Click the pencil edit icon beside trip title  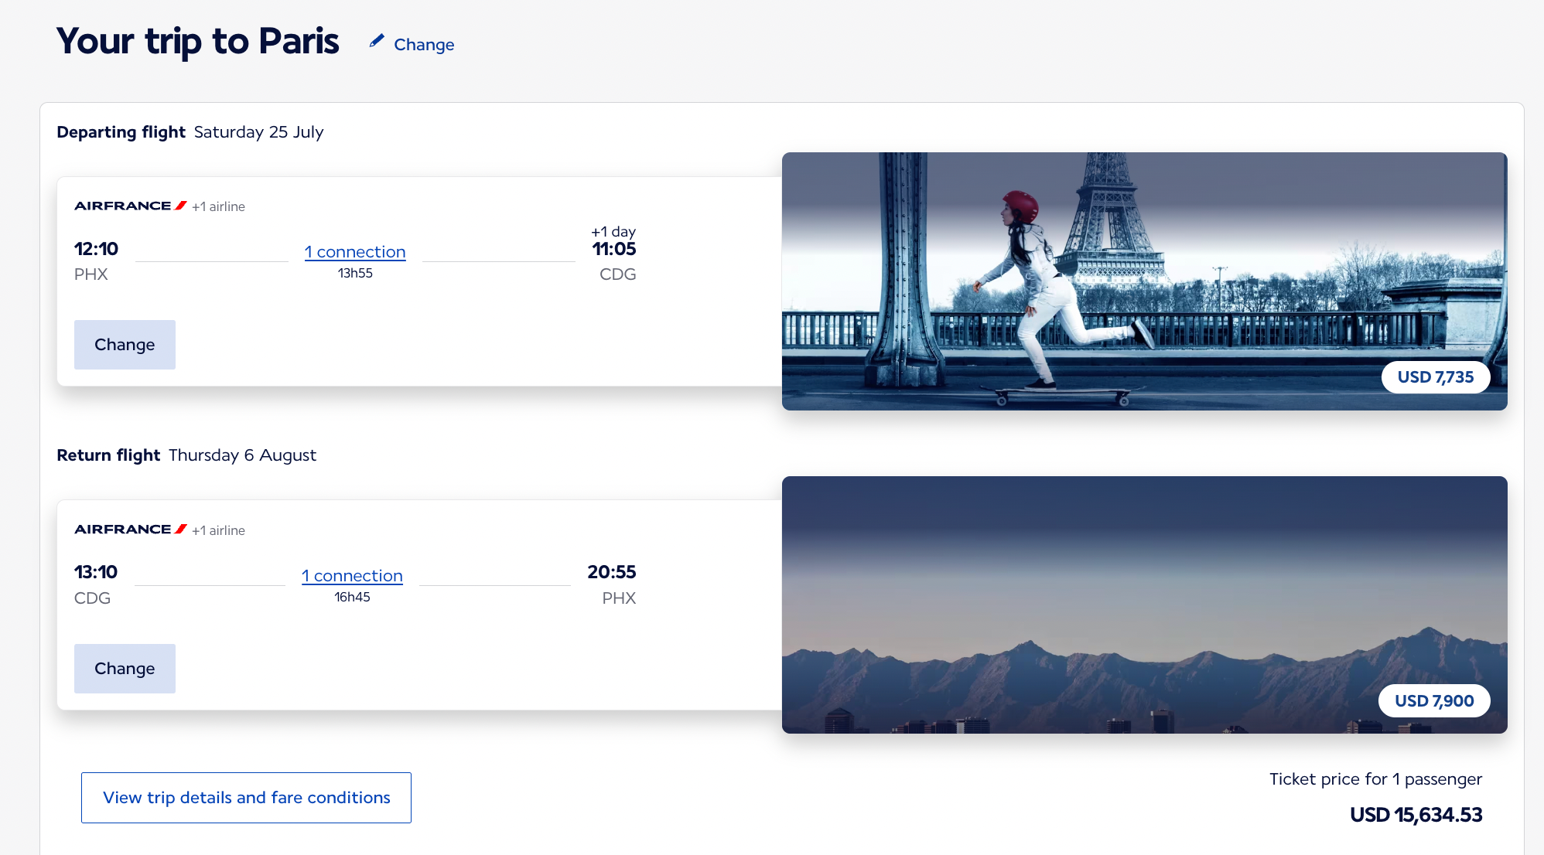pos(377,42)
